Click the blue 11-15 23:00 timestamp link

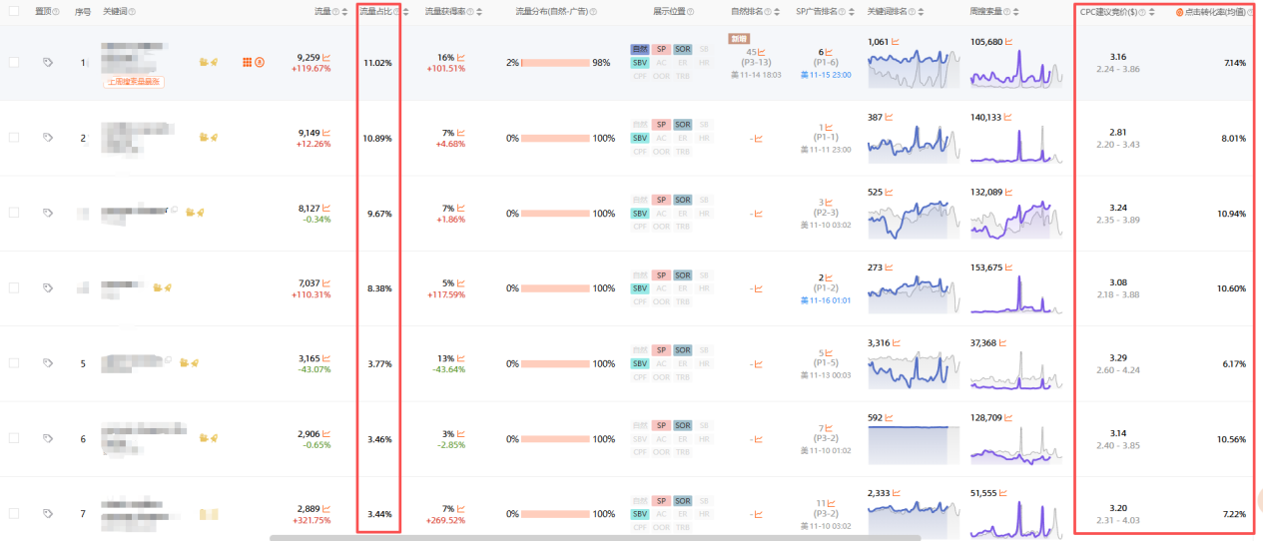click(824, 73)
